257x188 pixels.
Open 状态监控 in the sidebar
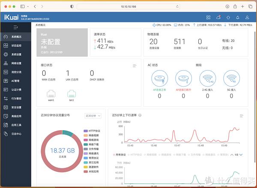pos(16,45)
